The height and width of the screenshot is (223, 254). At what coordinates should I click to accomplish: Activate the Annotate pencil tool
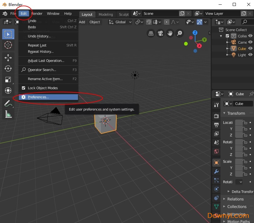click(x=8, y=103)
